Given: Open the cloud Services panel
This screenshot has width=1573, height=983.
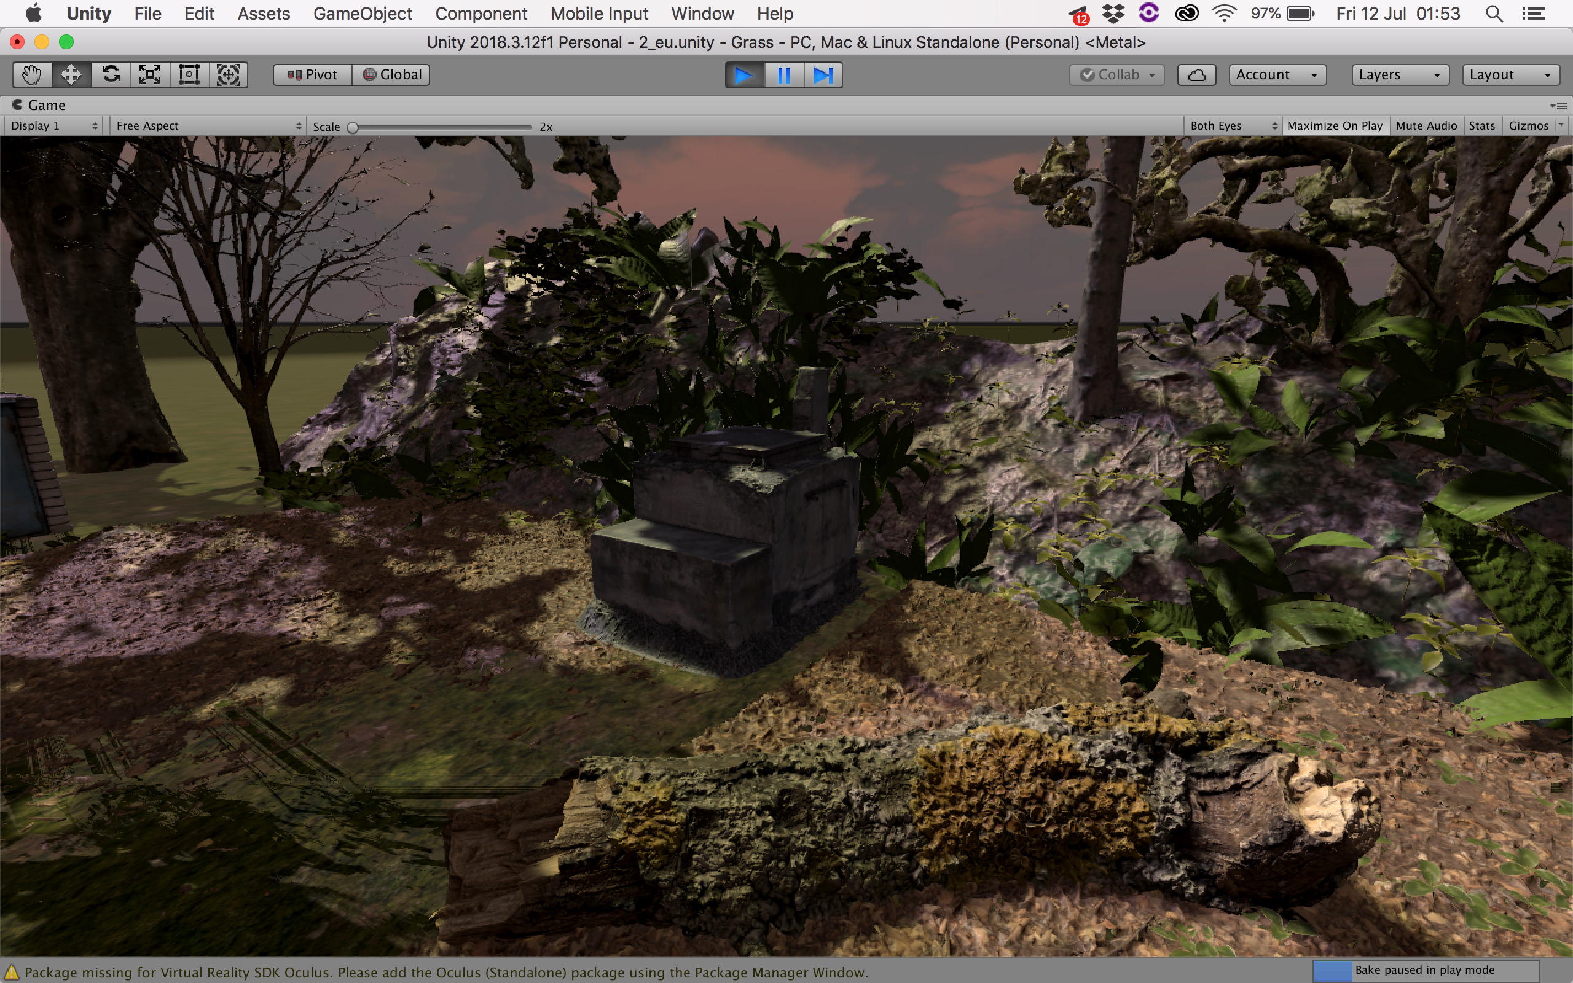Looking at the screenshot, I should [1197, 75].
